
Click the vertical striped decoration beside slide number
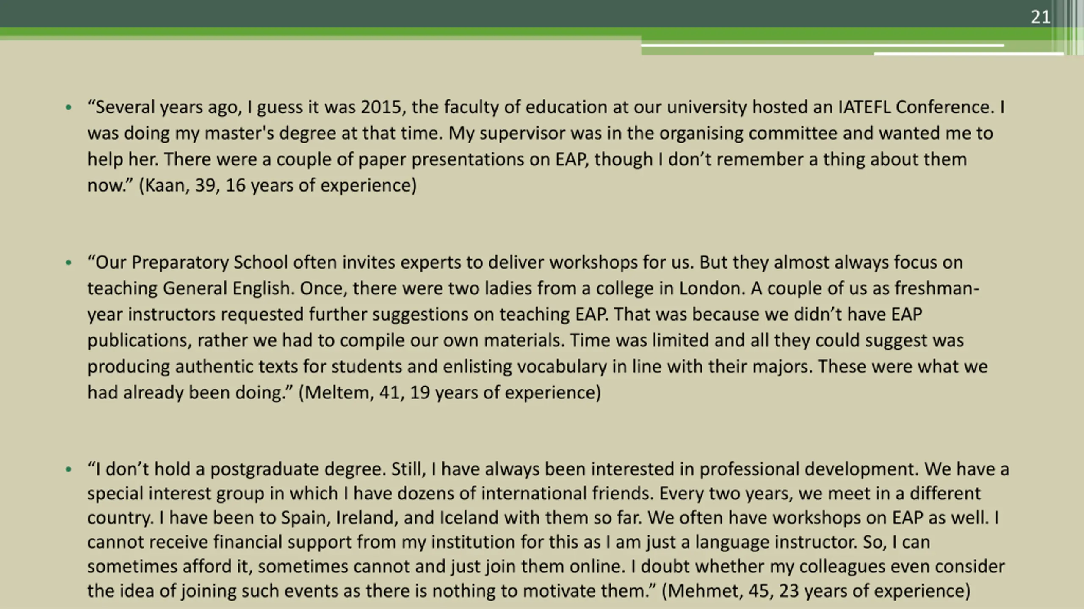pyautogui.click(x=1070, y=27)
